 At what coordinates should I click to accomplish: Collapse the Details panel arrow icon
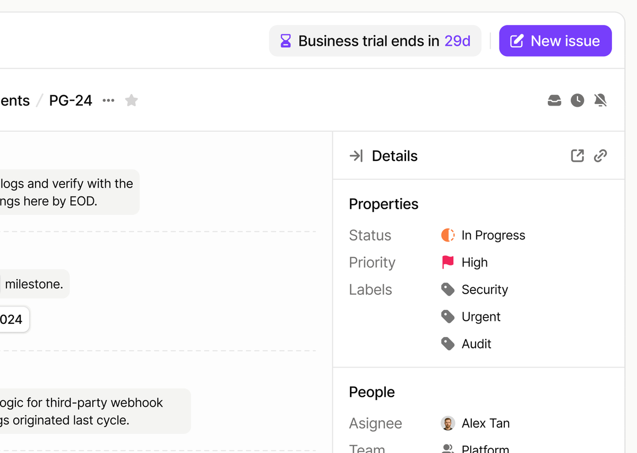pos(356,156)
